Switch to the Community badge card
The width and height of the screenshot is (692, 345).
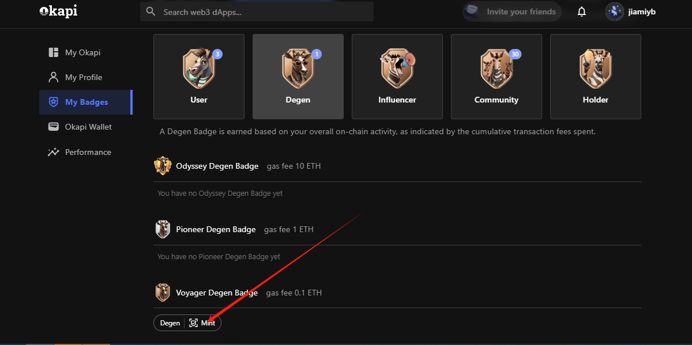(x=497, y=77)
